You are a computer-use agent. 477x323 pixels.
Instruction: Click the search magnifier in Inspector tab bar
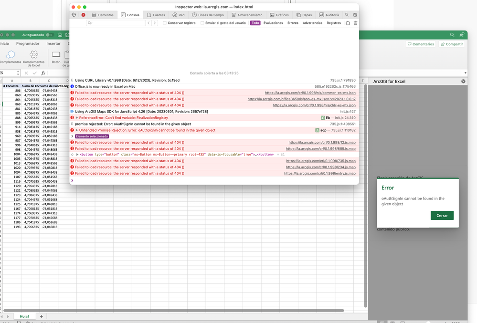(347, 15)
